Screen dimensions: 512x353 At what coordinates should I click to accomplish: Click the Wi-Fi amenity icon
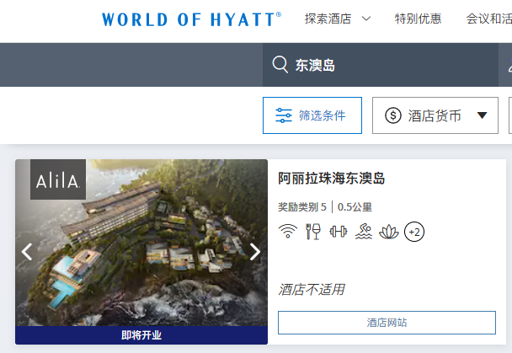click(288, 232)
